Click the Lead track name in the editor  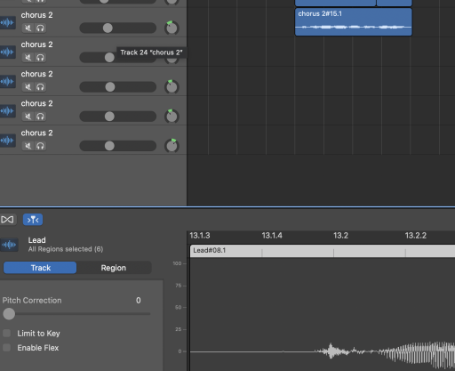point(37,240)
